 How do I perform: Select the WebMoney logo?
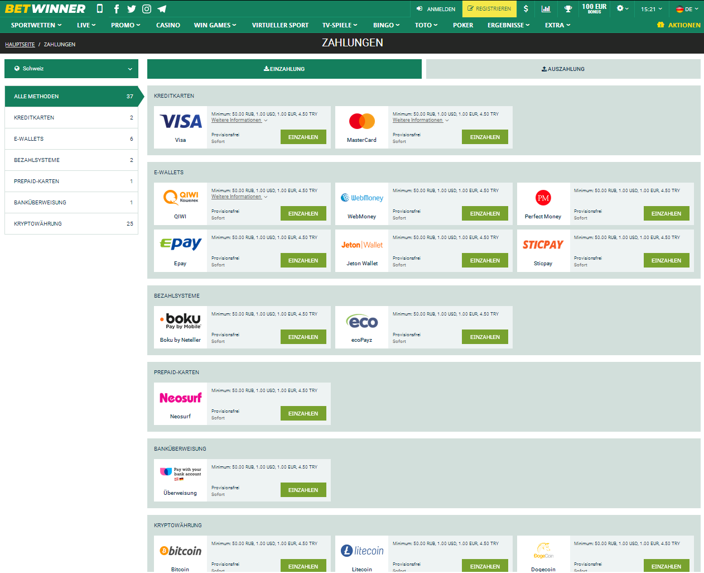point(362,198)
